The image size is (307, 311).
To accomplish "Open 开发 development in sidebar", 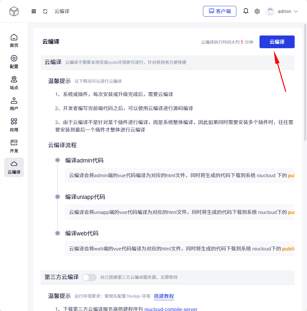I will click(x=14, y=146).
